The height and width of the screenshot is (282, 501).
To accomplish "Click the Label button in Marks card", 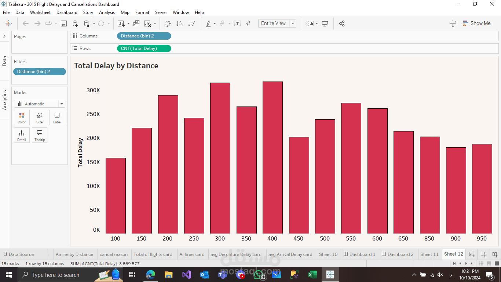I will 57,117.
